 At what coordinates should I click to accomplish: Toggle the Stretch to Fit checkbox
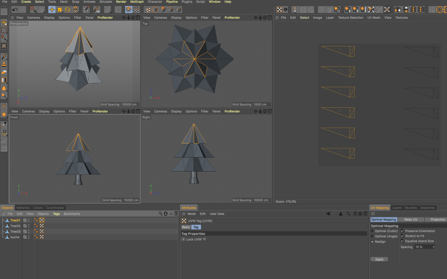pyautogui.click(x=402, y=236)
